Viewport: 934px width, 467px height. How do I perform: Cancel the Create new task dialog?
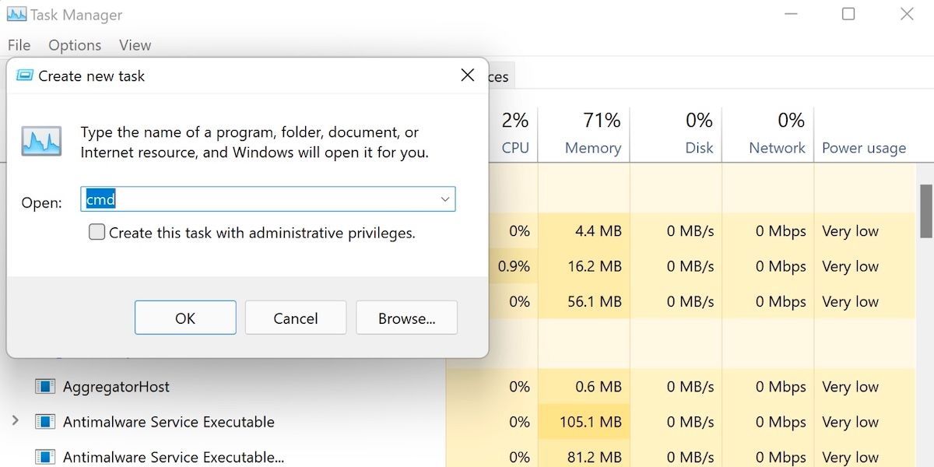coord(295,318)
